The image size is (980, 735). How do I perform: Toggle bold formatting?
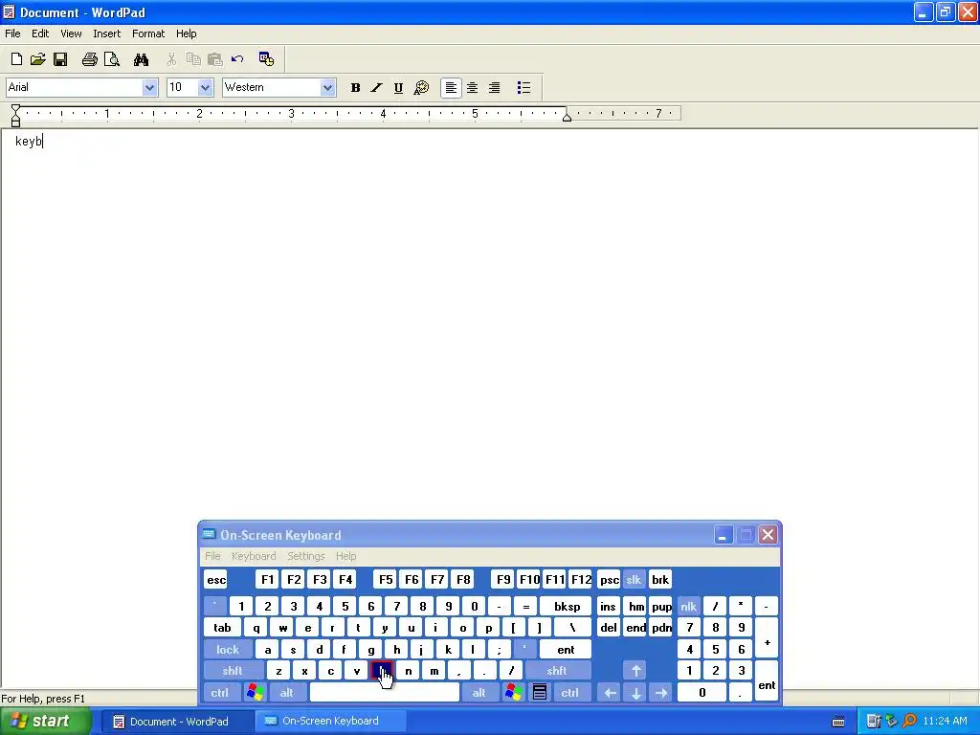click(356, 87)
